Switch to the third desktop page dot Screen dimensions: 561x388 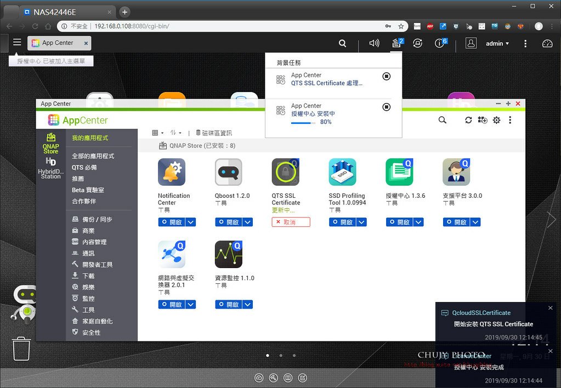pyautogui.click(x=294, y=356)
